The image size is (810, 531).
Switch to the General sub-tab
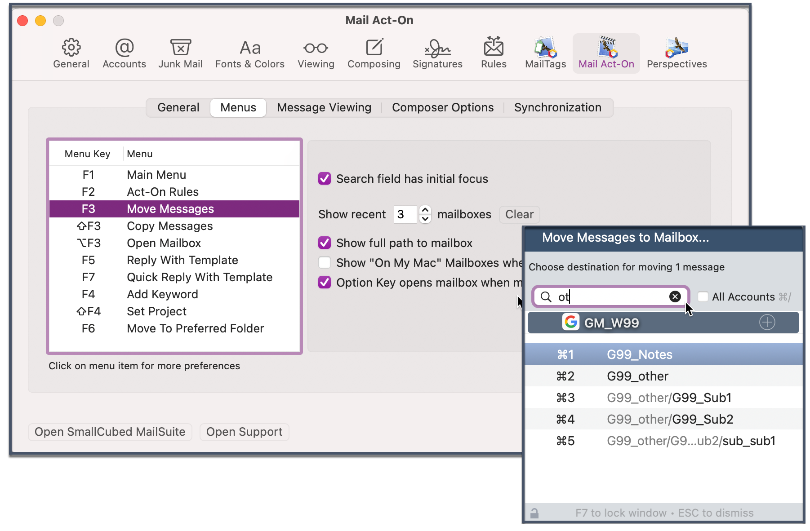point(178,108)
